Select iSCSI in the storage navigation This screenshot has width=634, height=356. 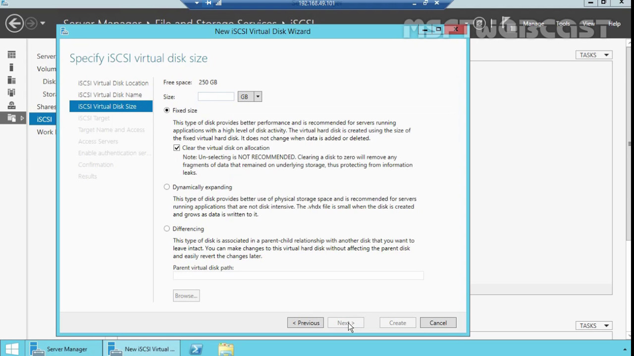coord(43,119)
